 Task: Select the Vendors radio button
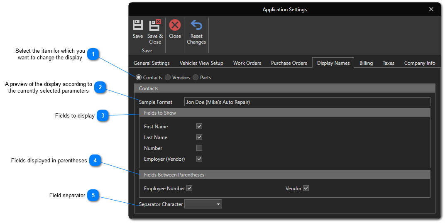(x=168, y=77)
